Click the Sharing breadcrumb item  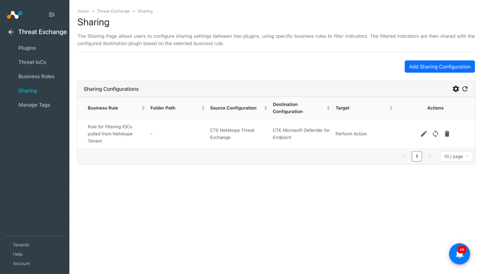pyautogui.click(x=145, y=11)
